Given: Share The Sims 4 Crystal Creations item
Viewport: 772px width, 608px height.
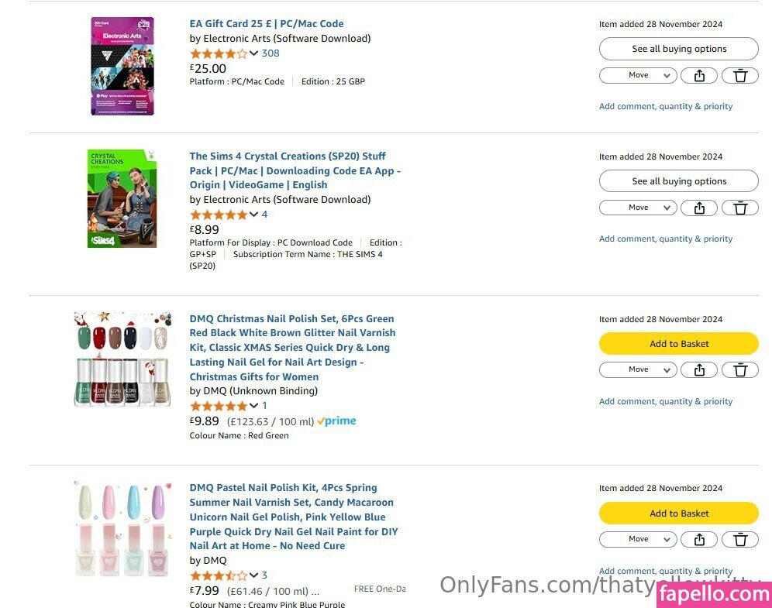Looking at the screenshot, I should pyautogui.click(x=699, y=208).
